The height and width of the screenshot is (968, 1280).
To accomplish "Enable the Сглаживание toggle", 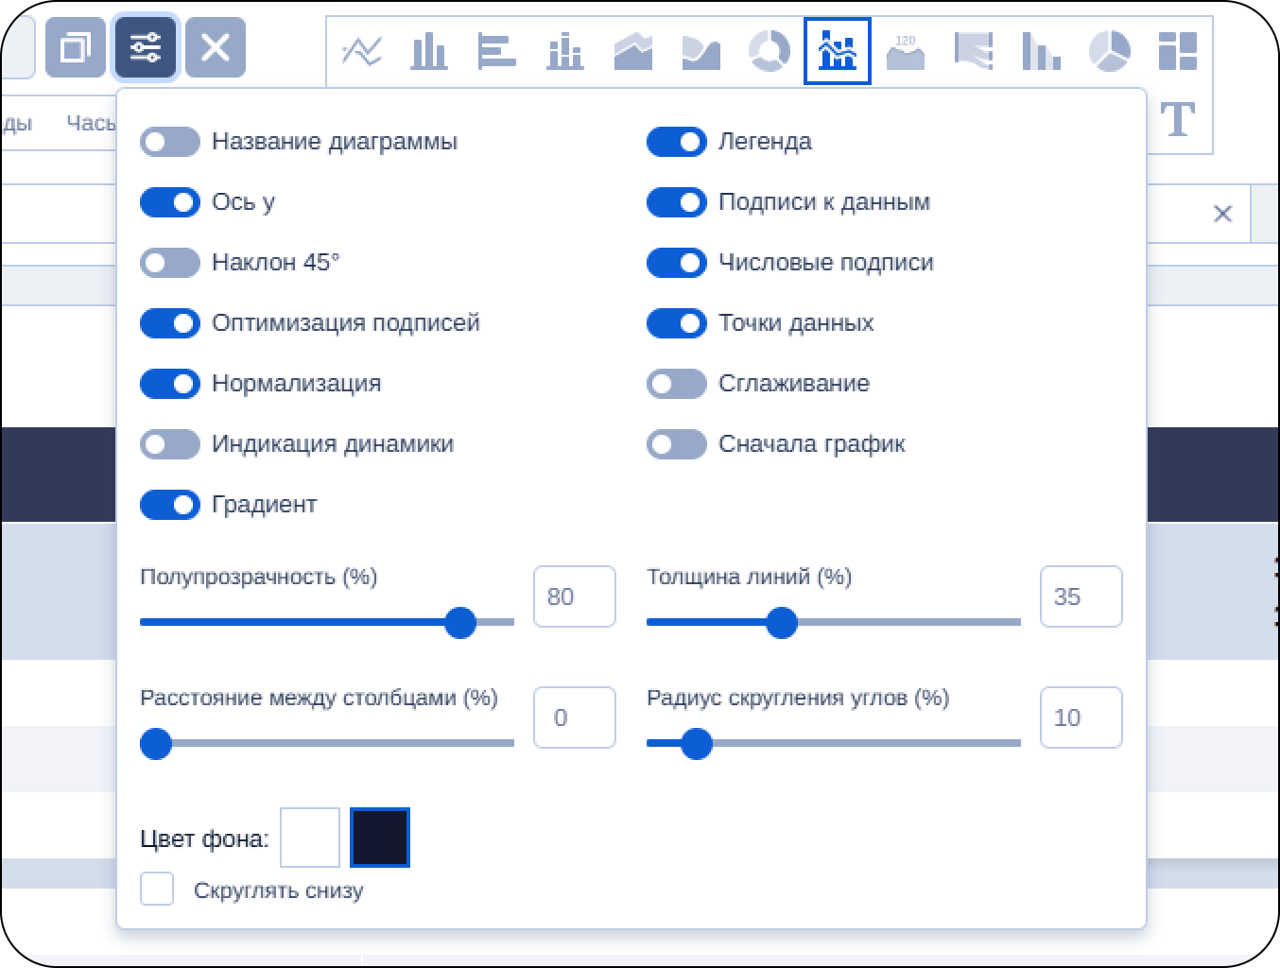I will (x=677, y=384).
